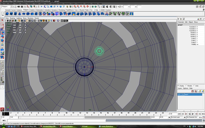Create a polygon cube from shelf
205x128 pixels.
coord(11,14)
